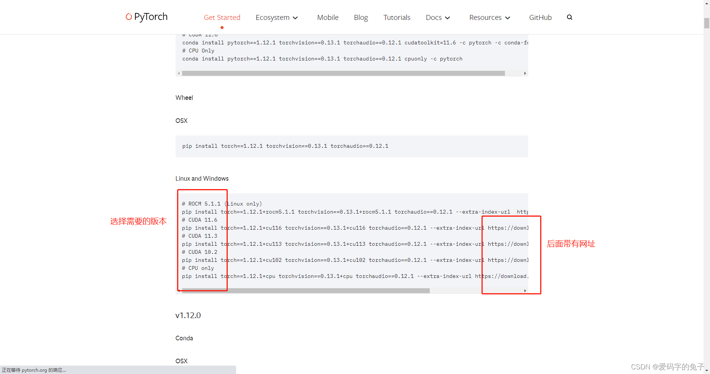
Task: Click the horizontal scrollbar thumb under the pip commands
Action: click(306, 291)
